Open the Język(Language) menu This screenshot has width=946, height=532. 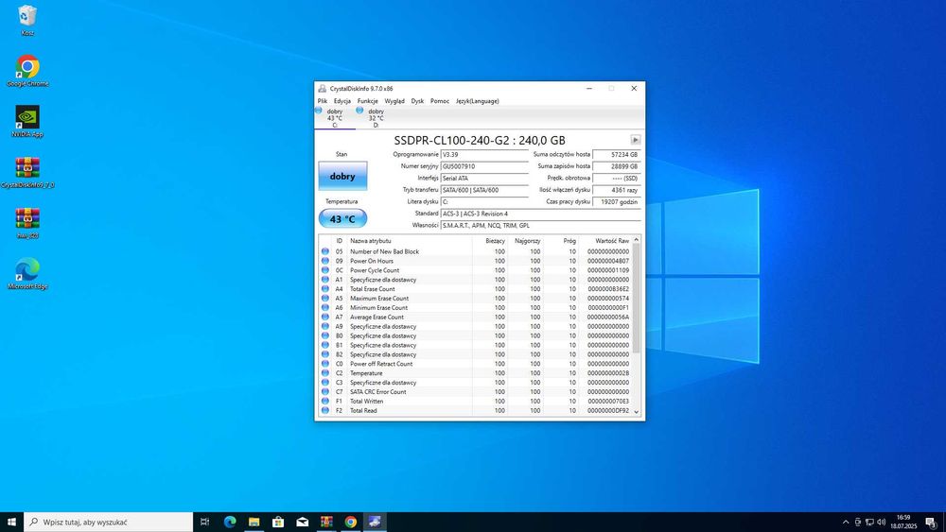(x=477, y=101)
